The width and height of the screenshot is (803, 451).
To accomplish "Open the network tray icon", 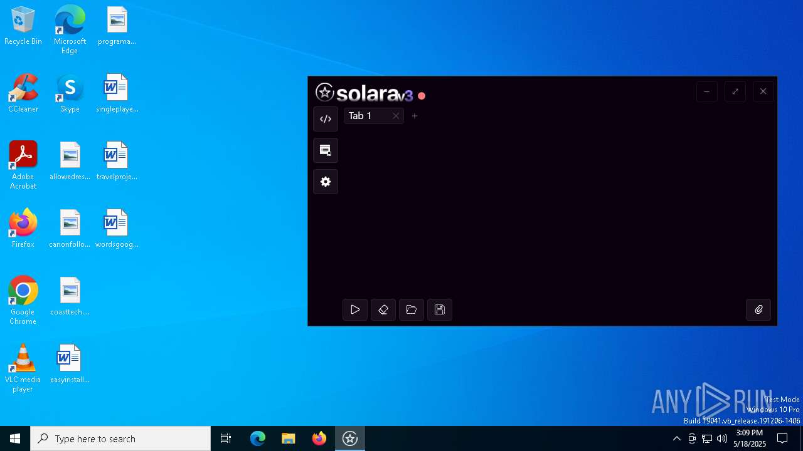I will click(707, 438).
